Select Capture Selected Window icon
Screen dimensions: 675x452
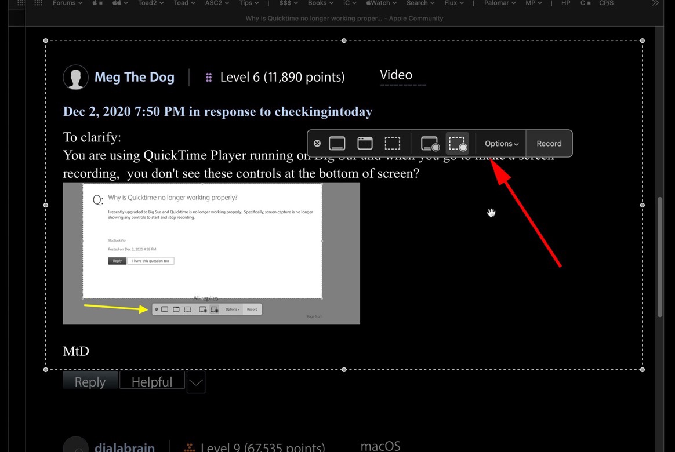[365, 143]
